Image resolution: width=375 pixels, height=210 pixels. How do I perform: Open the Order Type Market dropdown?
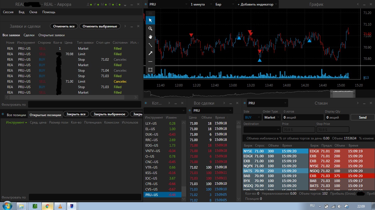point(271,117)
